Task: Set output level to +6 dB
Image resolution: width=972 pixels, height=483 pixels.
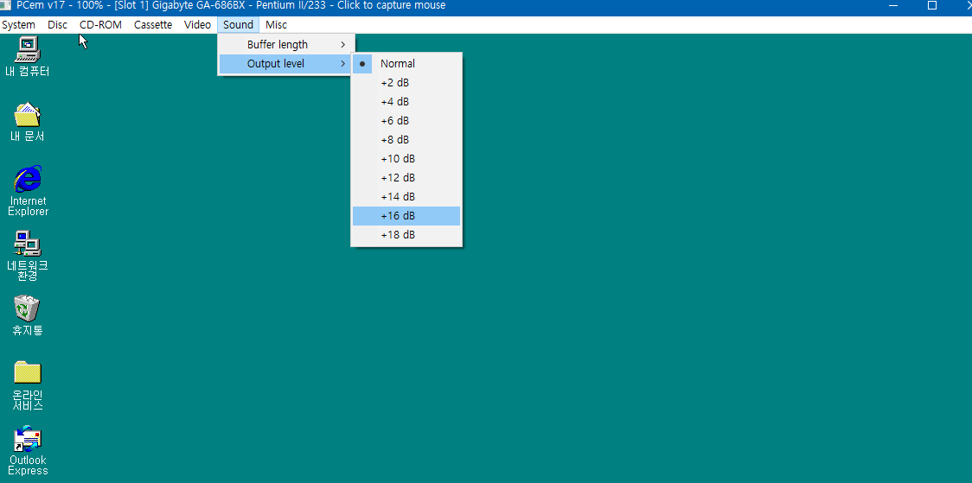Action: [x=406, y=121]
